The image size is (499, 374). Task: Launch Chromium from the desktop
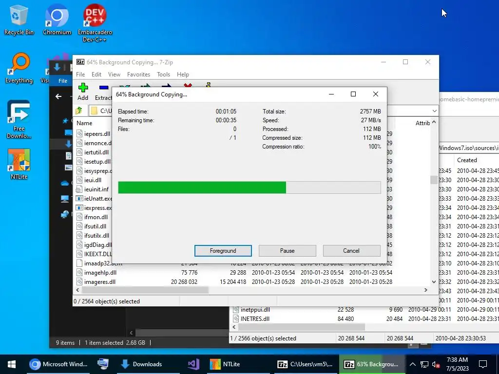tap(57, 19)
